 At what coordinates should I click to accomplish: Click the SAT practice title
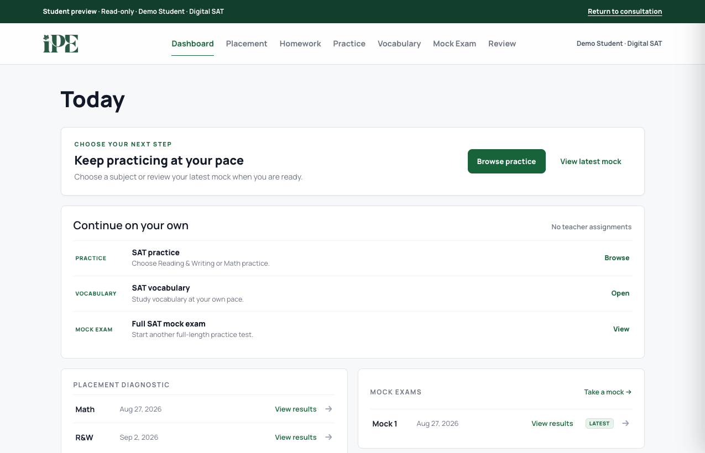coord(155,252)
